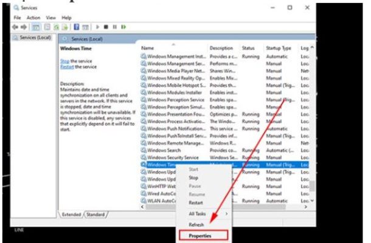Toggle Show/Hide Console Tree toolbar icon
371x243 pixels.
36,27
